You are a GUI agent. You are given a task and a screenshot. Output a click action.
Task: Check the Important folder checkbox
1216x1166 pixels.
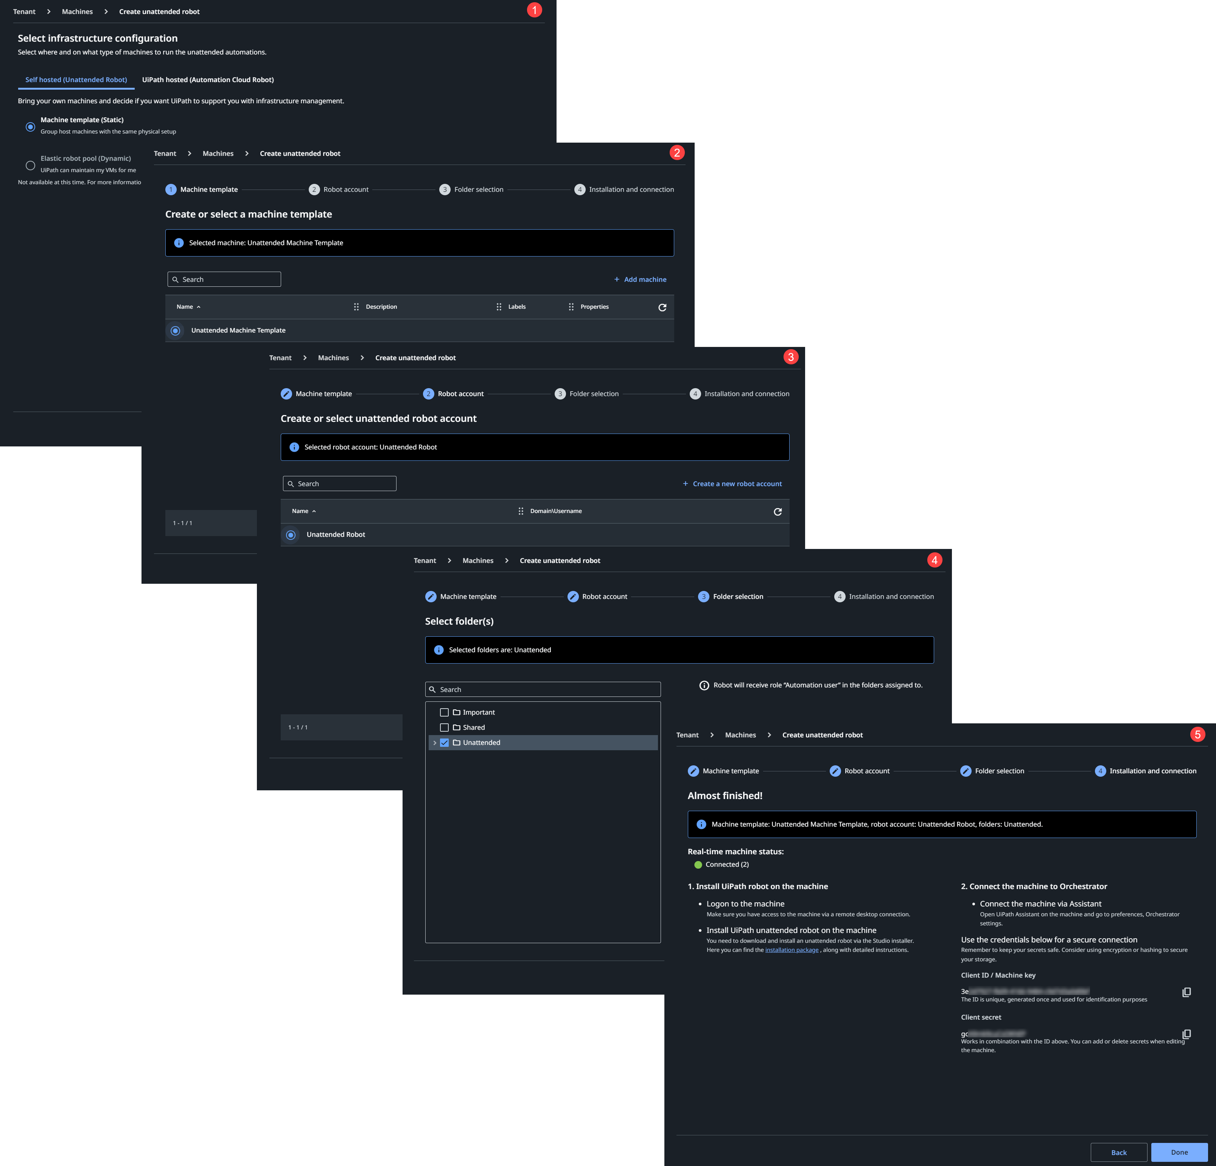point(444,712)
